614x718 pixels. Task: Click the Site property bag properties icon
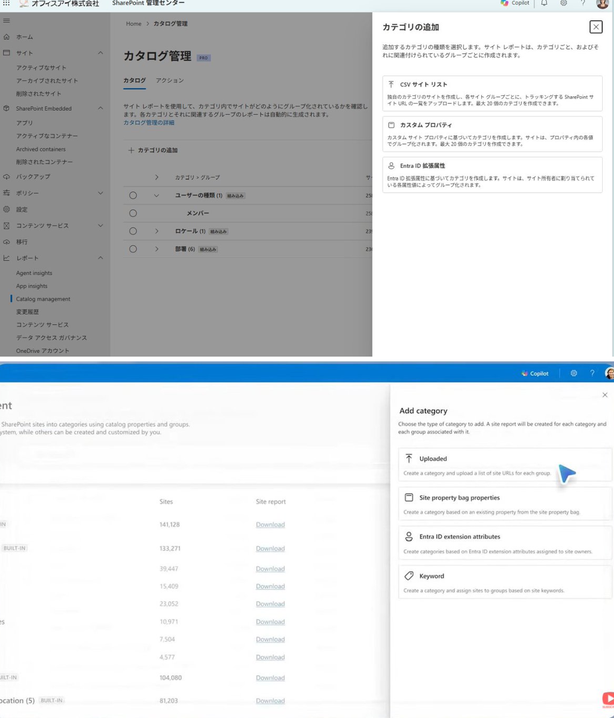tap(409, 498)
